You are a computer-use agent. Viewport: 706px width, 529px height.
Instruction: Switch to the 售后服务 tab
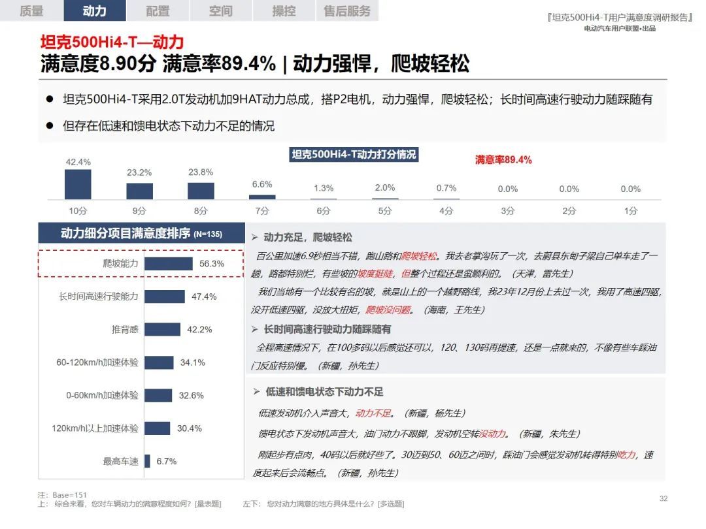(346, 10)
